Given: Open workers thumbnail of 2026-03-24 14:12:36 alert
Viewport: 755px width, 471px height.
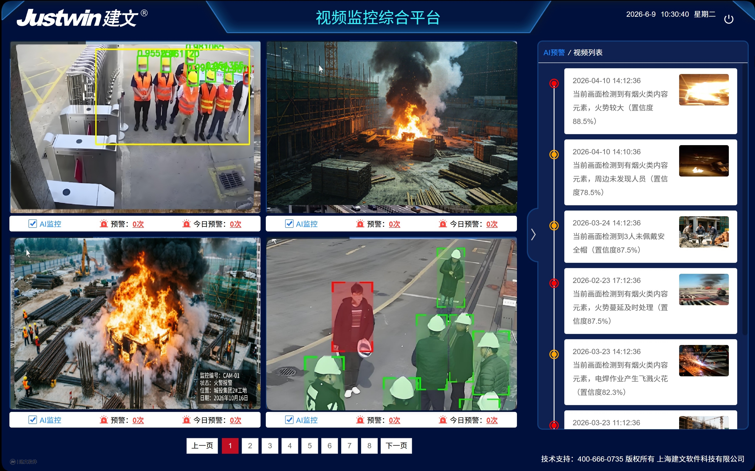Looking at the screenshot, I should pos(703,232).
